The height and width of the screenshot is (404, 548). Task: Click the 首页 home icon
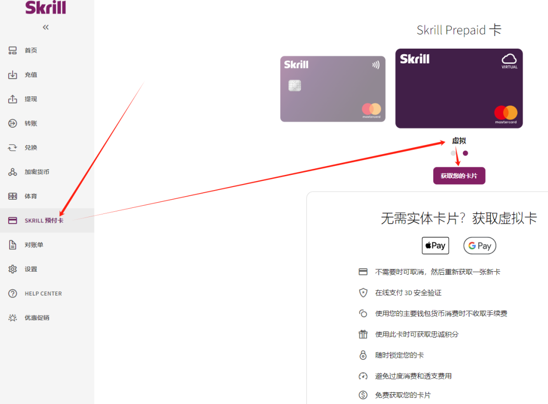click(x=13, y=50)
